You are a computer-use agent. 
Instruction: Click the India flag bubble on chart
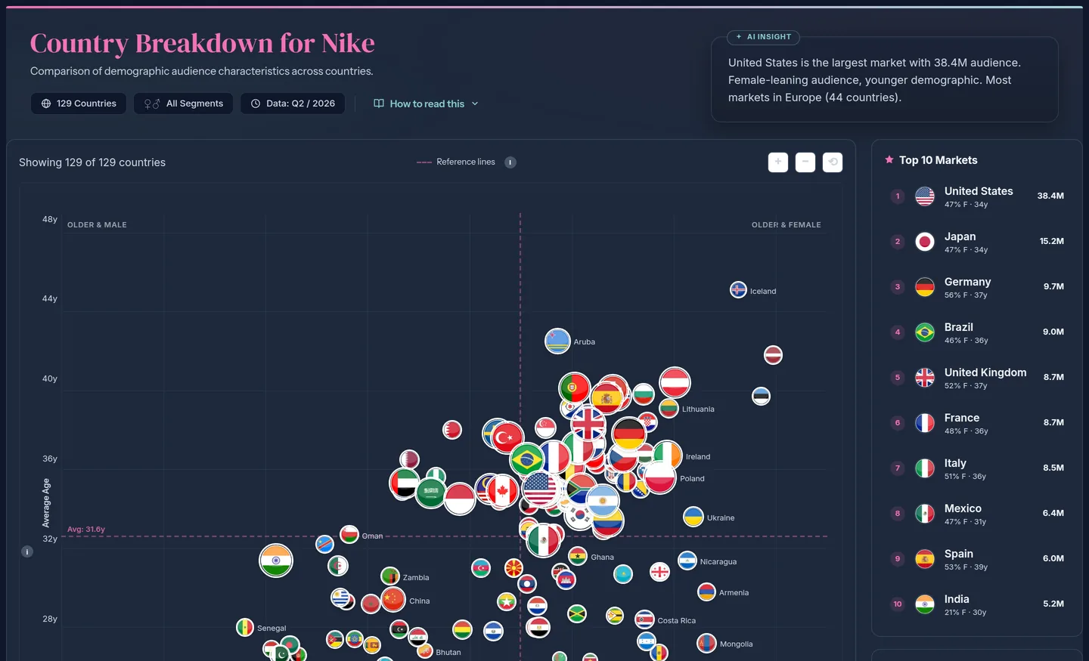pyautogui.click(x=276, y=561)
